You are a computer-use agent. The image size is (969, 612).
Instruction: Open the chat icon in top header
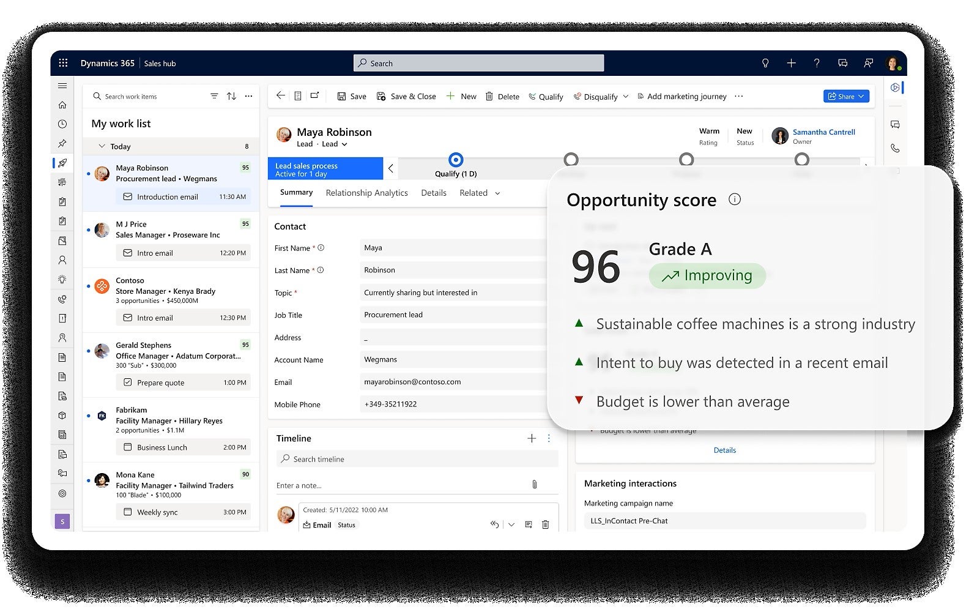(842, 63)
